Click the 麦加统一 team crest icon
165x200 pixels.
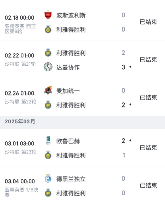(x=48, y=90)
